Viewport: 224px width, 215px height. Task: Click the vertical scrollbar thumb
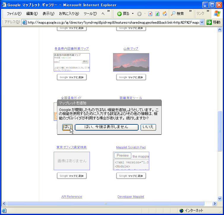220,131
